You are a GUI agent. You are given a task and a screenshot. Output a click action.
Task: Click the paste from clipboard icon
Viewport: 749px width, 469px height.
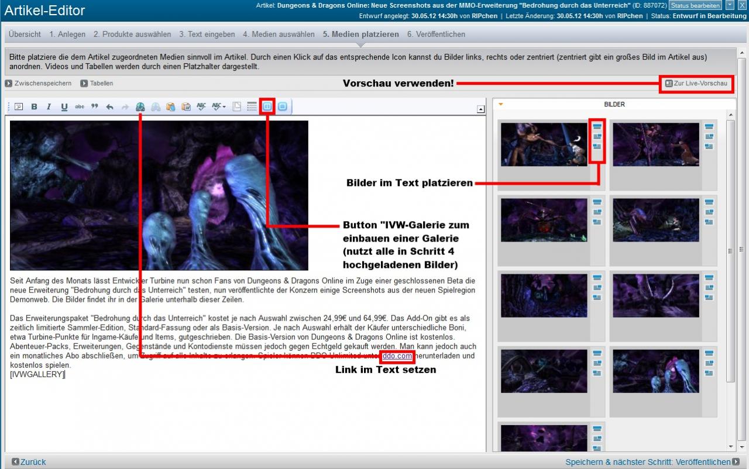(x=170, y=107)
